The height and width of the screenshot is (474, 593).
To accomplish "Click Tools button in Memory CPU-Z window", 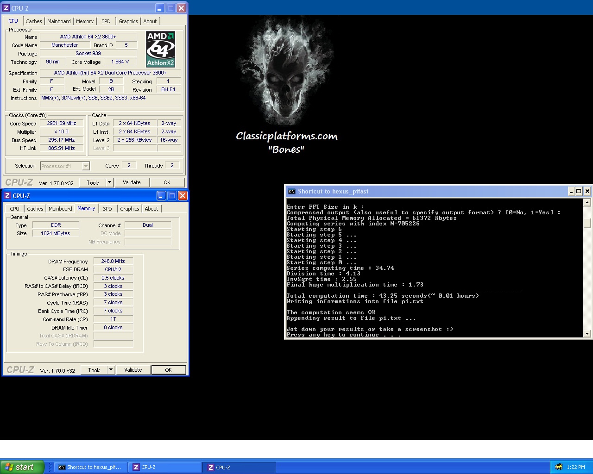I will [x=95, y=370].
